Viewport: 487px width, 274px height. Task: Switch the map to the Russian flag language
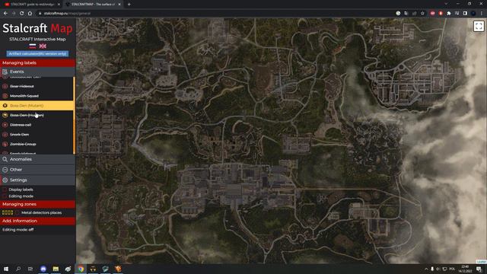32,46
